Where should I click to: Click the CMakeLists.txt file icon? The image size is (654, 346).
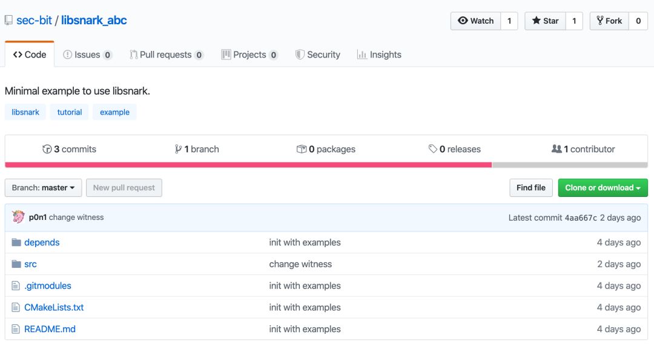coord(16,308)
